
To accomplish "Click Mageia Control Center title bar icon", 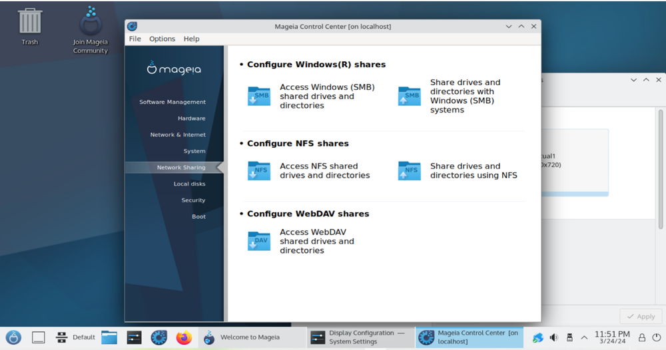I will [x=132, y=27].
